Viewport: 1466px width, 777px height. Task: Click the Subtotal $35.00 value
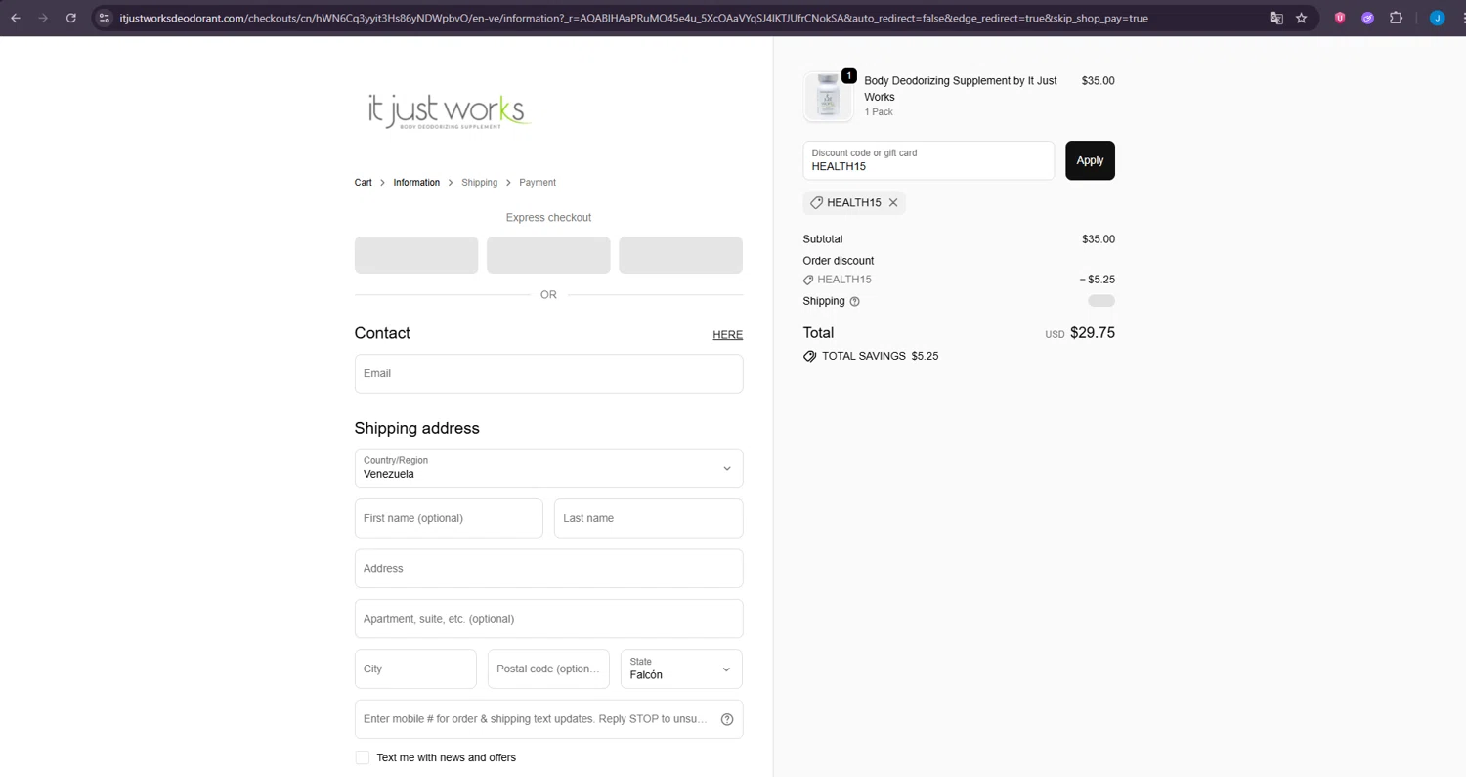tap(1099, 239)
